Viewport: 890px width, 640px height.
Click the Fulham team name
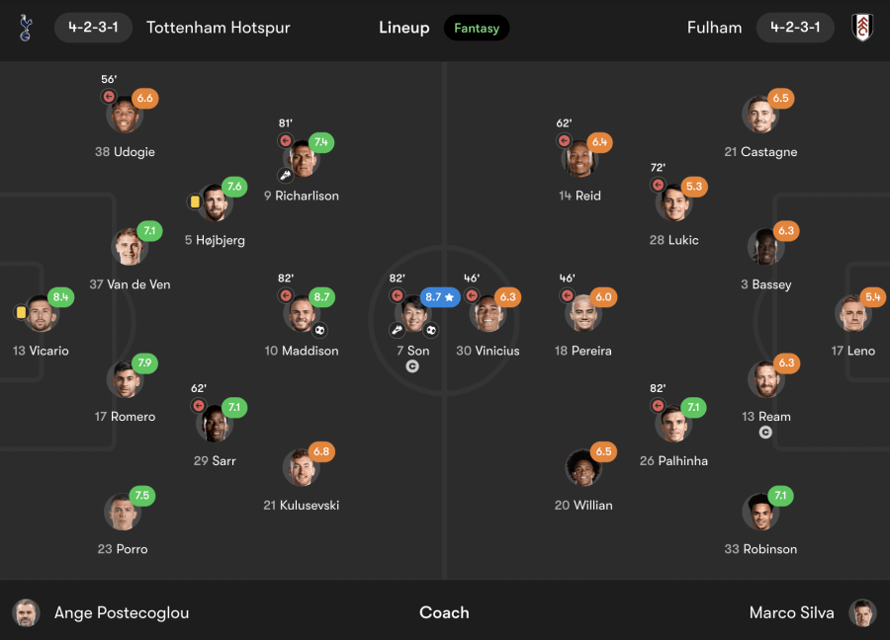[714, 28]
